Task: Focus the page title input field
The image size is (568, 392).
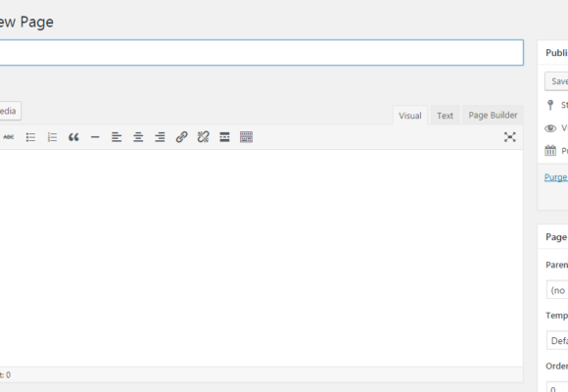Action: 261,53
